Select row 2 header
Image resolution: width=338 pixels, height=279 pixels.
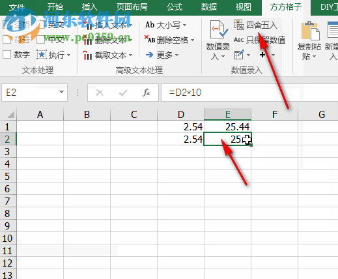click(8, 139)
